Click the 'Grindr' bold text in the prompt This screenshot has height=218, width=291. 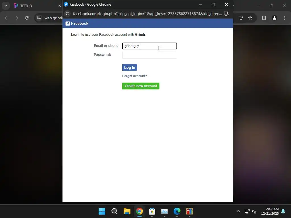pyautogui.click(x=140, y=35)
